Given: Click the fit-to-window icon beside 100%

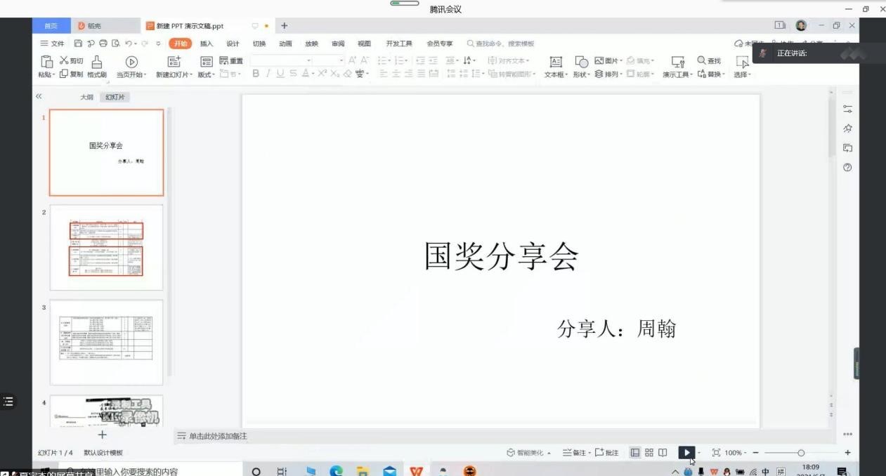Looking at the screenshot, I should [716, 453].
